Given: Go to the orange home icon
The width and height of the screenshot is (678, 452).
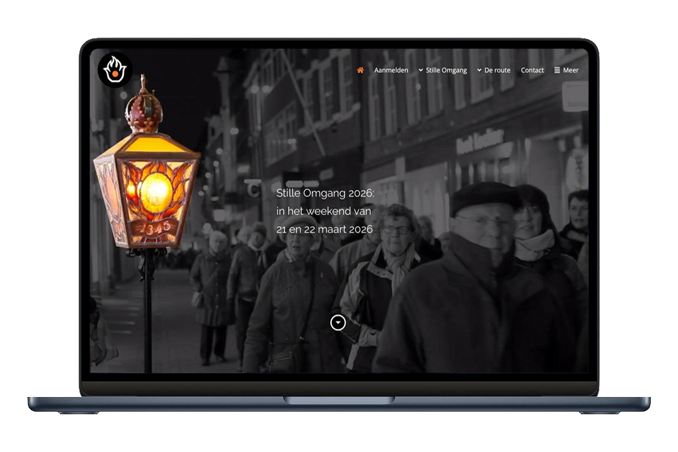Looking at the screenshot, I should pos(360,70).
